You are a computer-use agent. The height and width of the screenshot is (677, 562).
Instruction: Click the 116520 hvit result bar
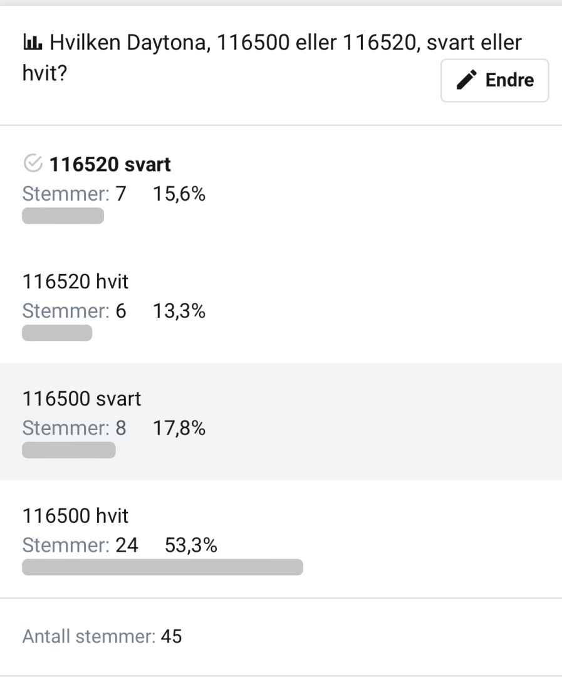[57, 333]
